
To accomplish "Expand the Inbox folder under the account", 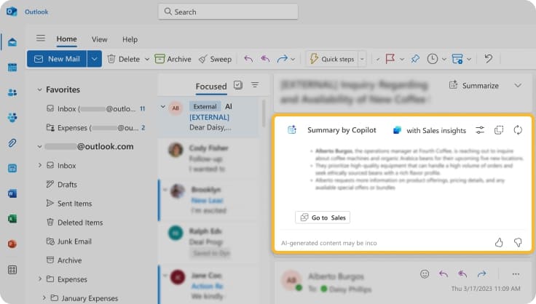I will [x=39, y=166].
